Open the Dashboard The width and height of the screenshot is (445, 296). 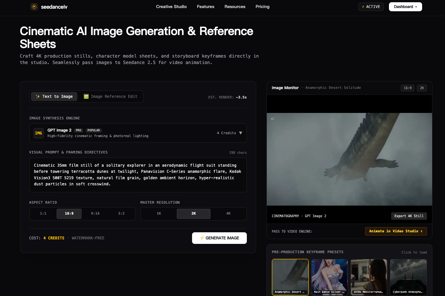coord(405,7)
